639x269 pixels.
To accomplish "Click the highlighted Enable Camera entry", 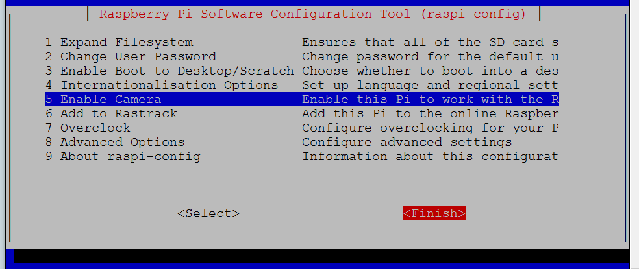I will [103, 99].
